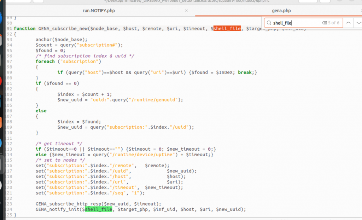Click the magnifier icon in the find bar
Screen dimensions: 362x220
coord(269,23)
